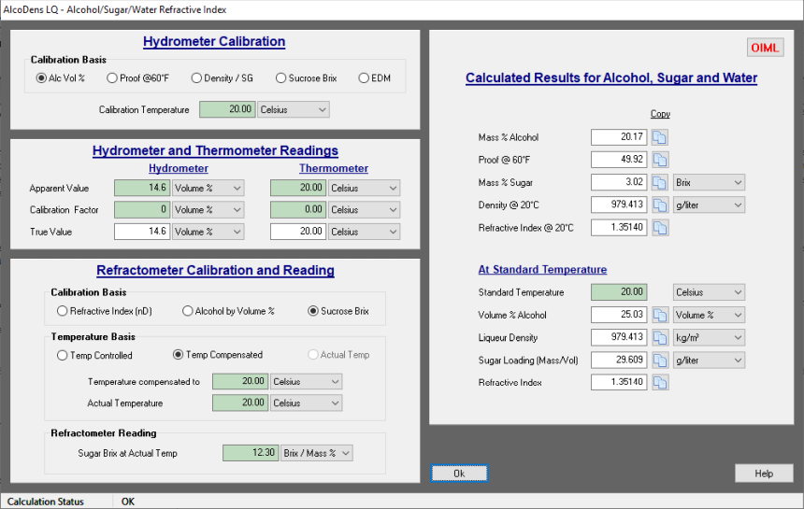The width and height of the screenshot is (804, 509).
Task: Open Calculated Results for Alcohol heading link
Action: (611, 78)
